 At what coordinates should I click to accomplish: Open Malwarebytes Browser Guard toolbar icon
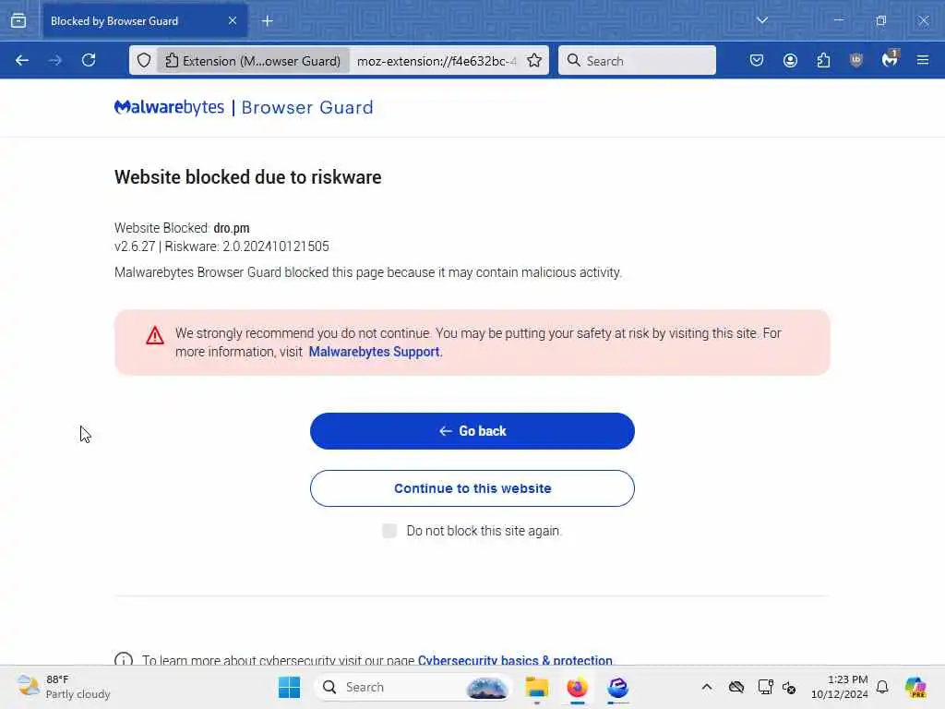pos(890,60)
